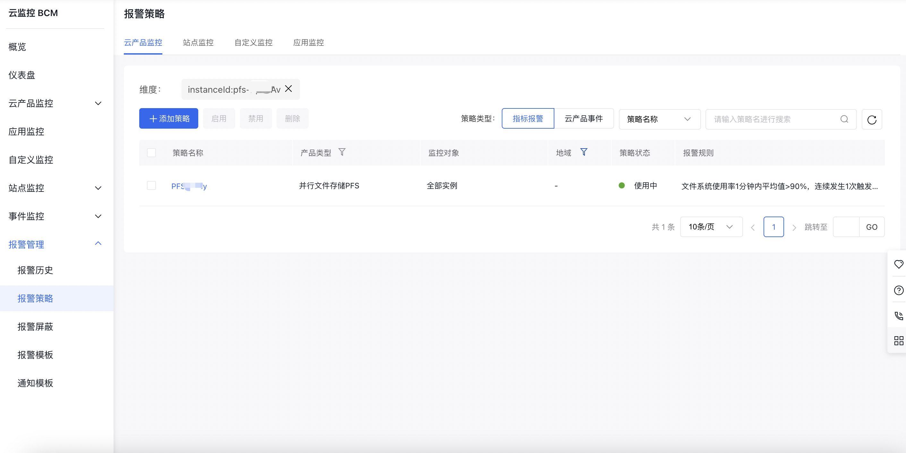This screenshot has width=906, height=453.
Task: Focus the policy name search field
Action: 781,119
